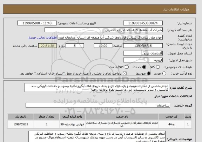Choose the جزیی purchase process option

click(x=164, y=74)
